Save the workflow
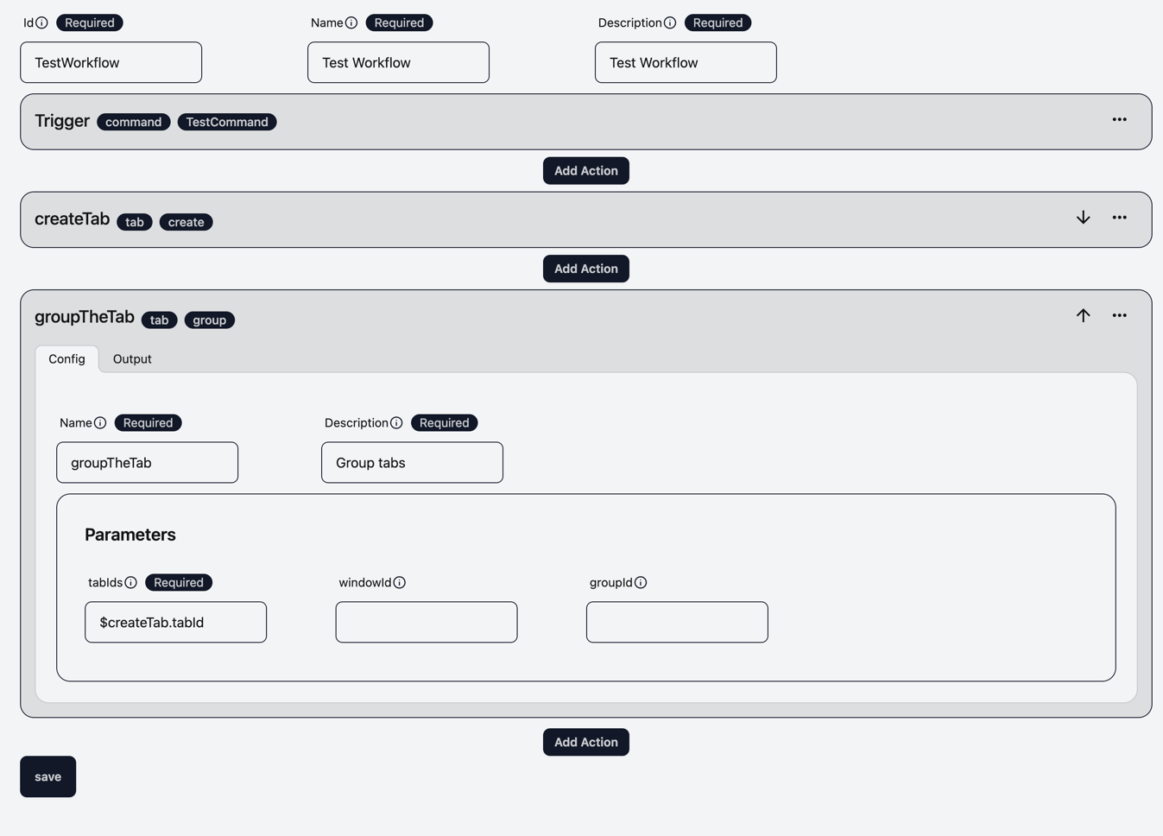1163x836 pixels. 48,776
